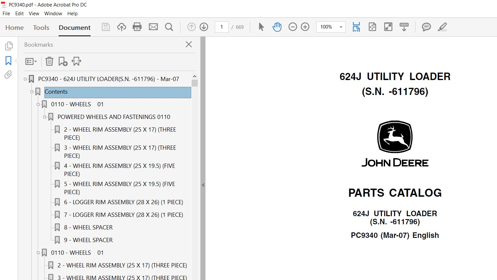Screen dimensions: 497x280
Task: Select the Document tab
Action: pyautogui.click(x=75, y=28)
